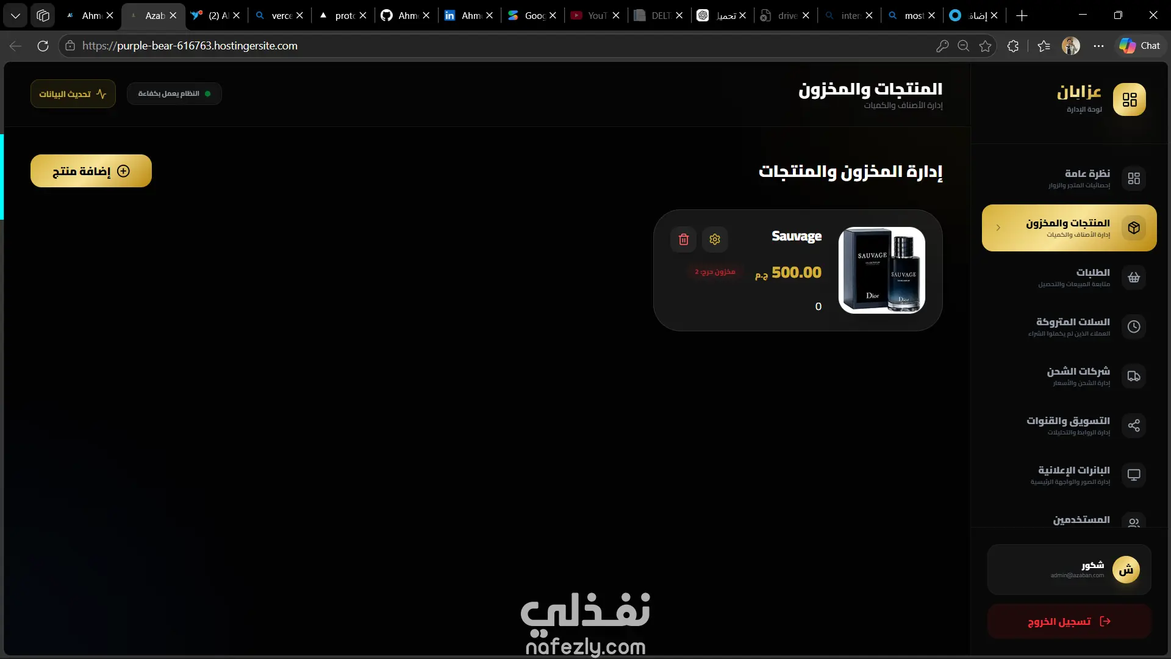Click the basket icon for orders
1171x659 pixels.
click(1134, 277)
